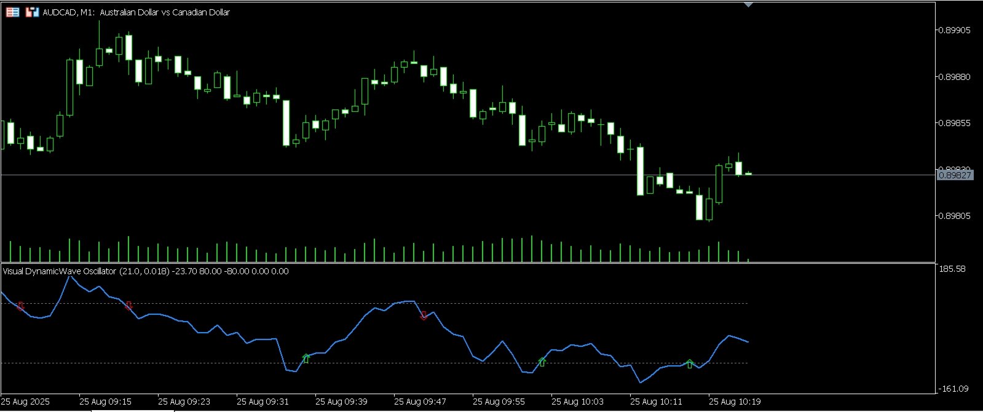Click the 25 Aug 09:55 time label
The height and width of the screenshot is (412, 983).
coord(499,402)
